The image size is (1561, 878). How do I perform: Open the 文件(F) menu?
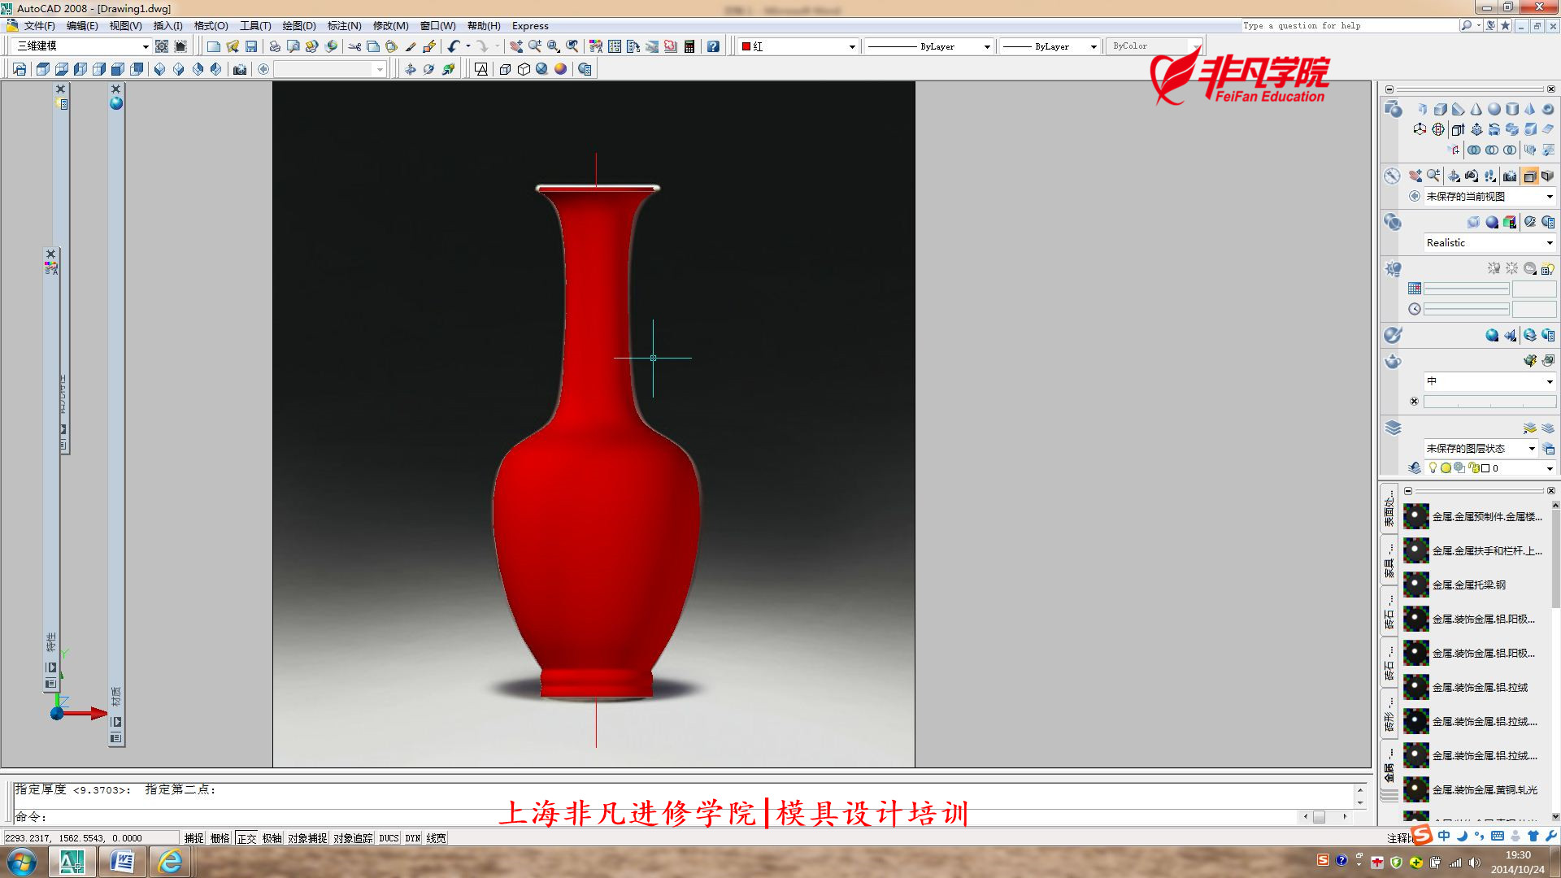39,26
